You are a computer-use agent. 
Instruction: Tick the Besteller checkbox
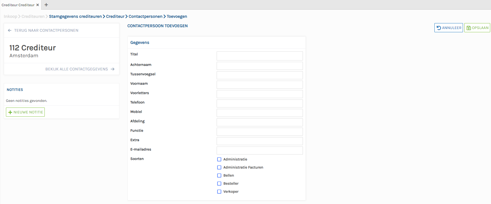pyautogui.click(x=219, y=184)
